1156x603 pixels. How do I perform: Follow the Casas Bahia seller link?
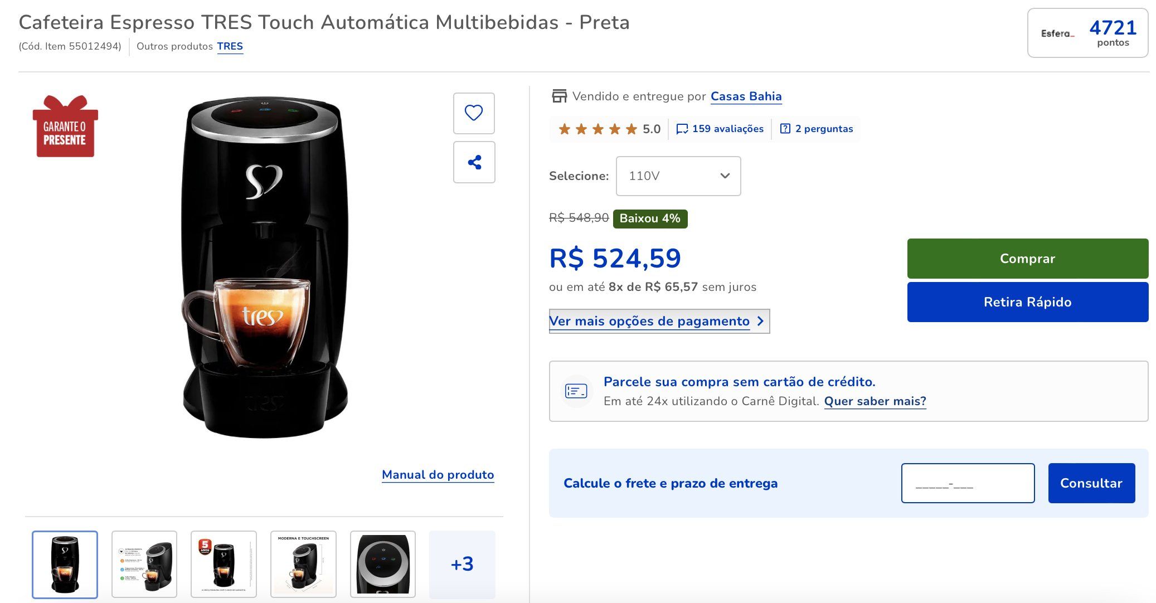click(746, 96)
